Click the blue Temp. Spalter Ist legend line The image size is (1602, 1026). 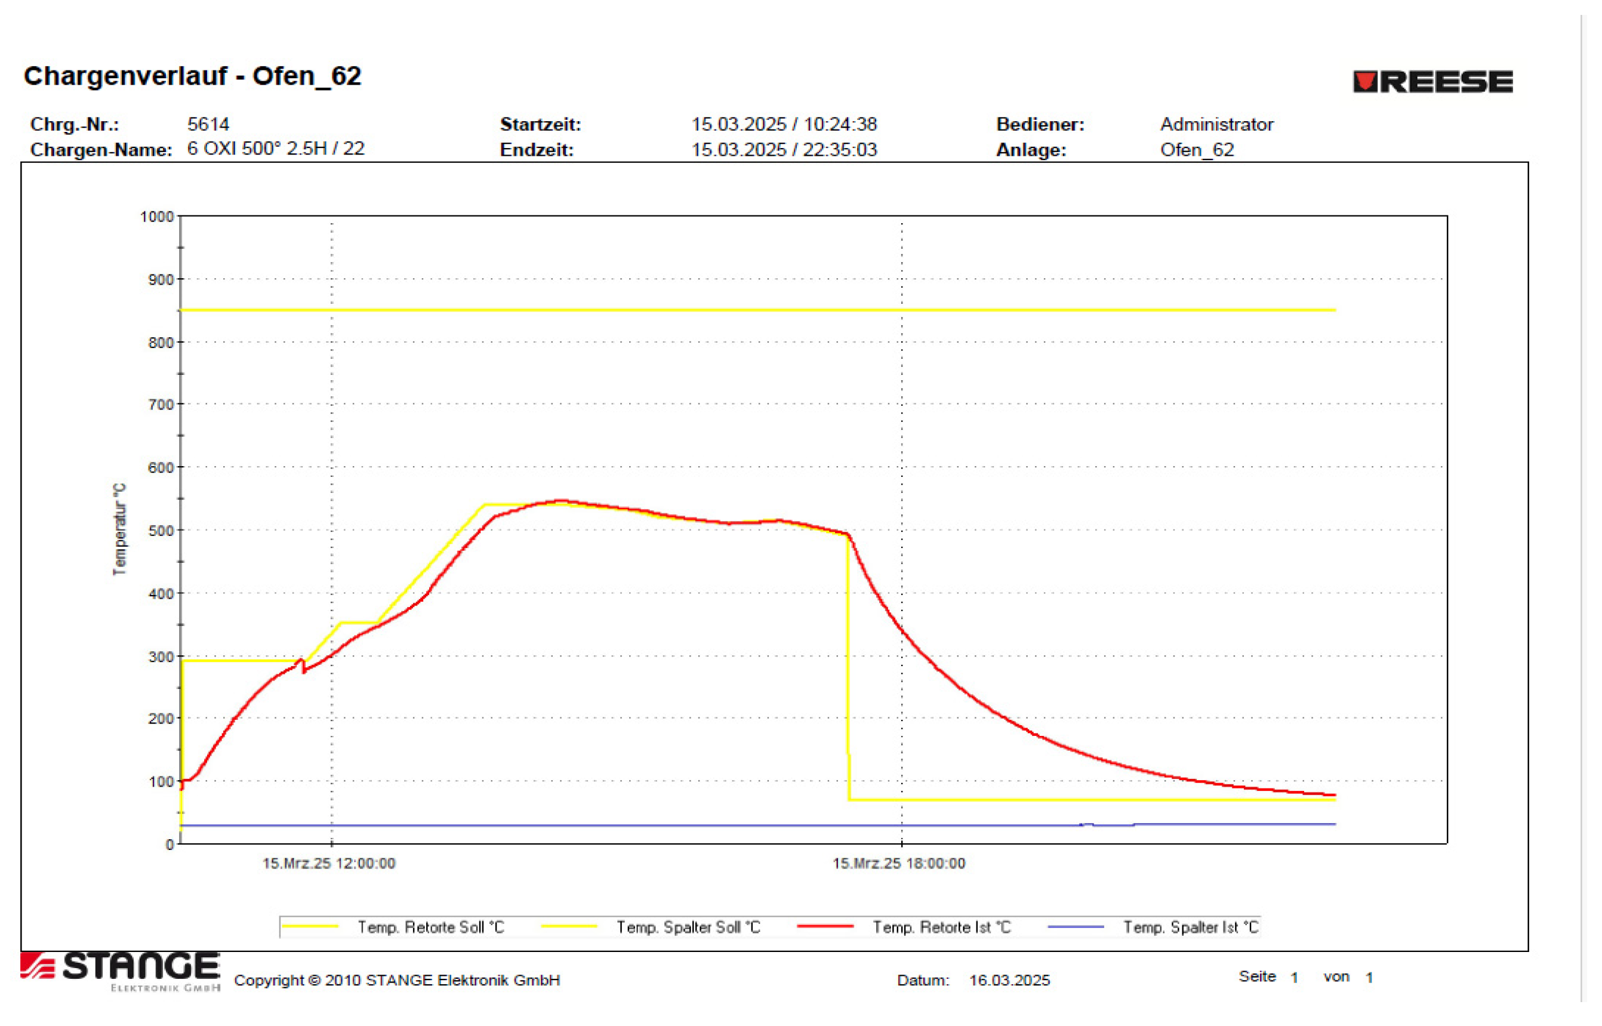[x=1075, y=927]
